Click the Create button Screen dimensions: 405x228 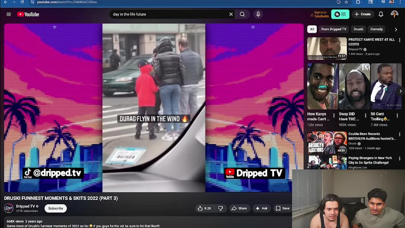363,14
